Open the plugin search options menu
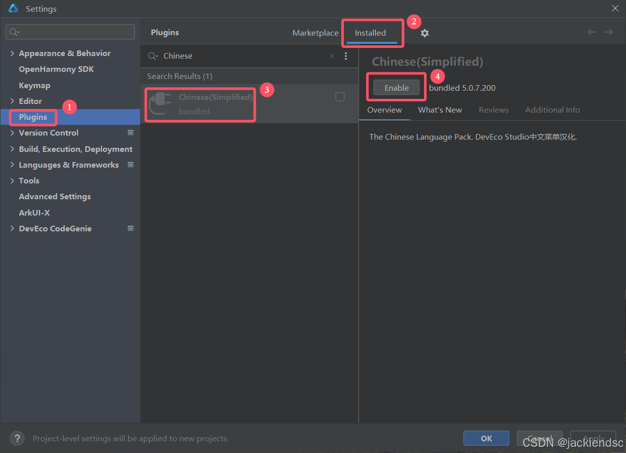Image resolution: width=626 pixels, height=453 pixels. pyautogui.click(x=346, y=56)
